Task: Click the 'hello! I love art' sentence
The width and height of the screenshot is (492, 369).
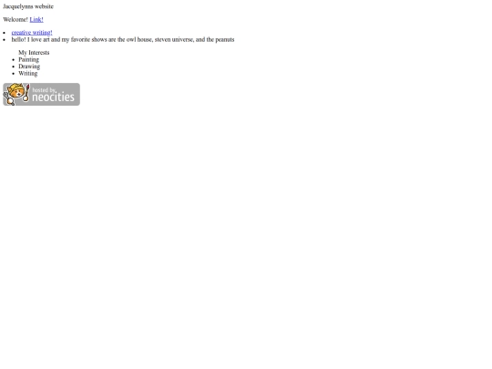Action: pos(123,39)
